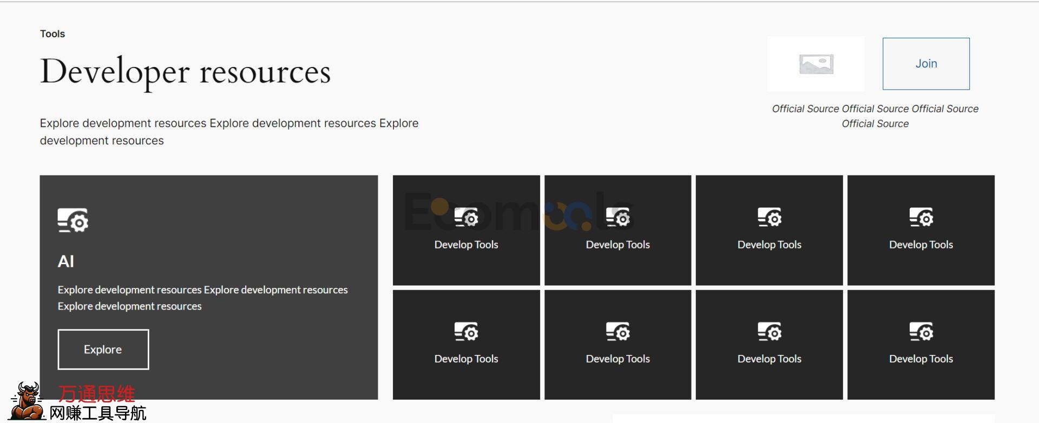Click the red 万通思维 watermark text
The image size is (1039, 423).
[96, 394]
